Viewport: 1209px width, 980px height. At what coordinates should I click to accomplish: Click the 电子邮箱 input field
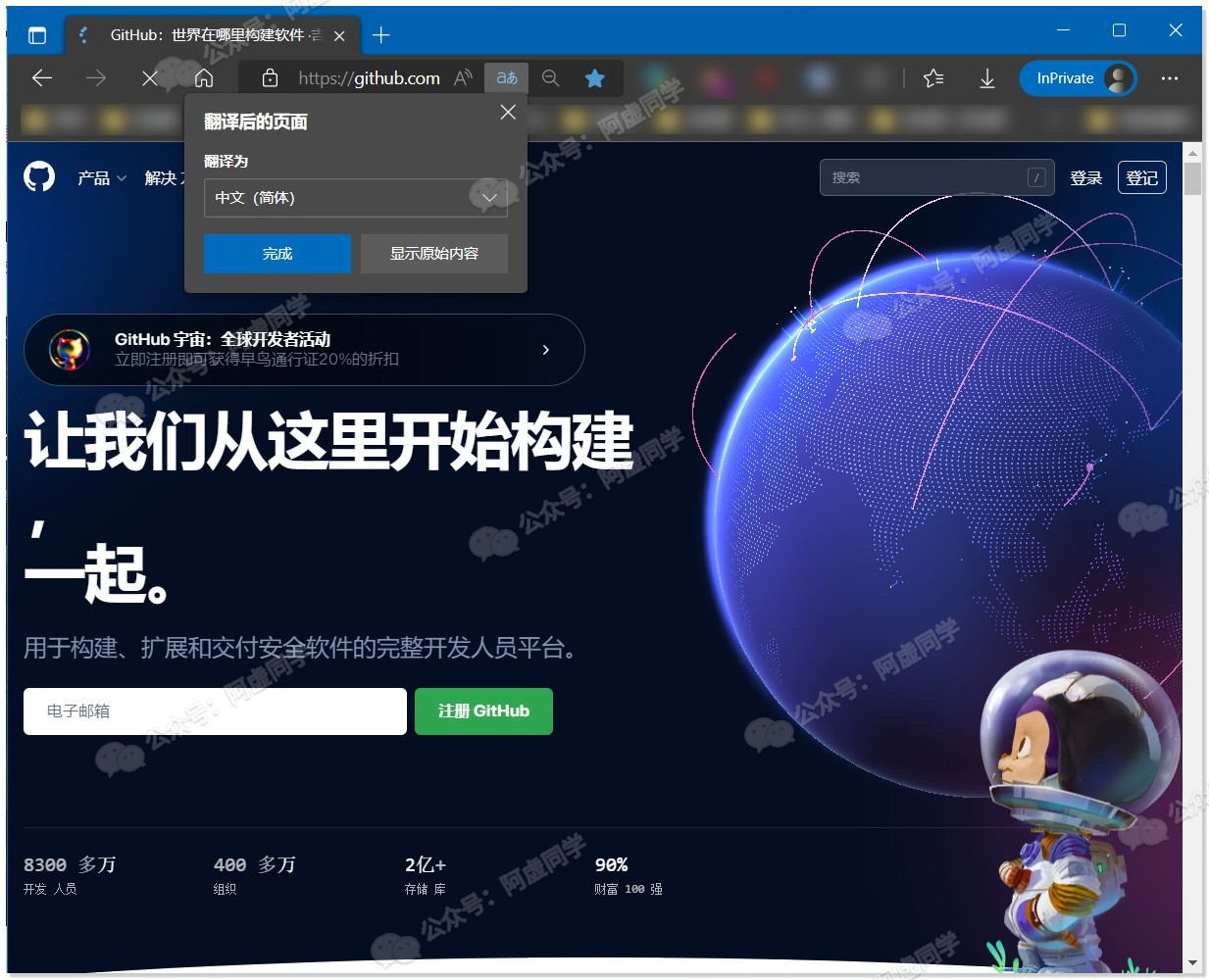pyautogui.click(x=215, y=711)
